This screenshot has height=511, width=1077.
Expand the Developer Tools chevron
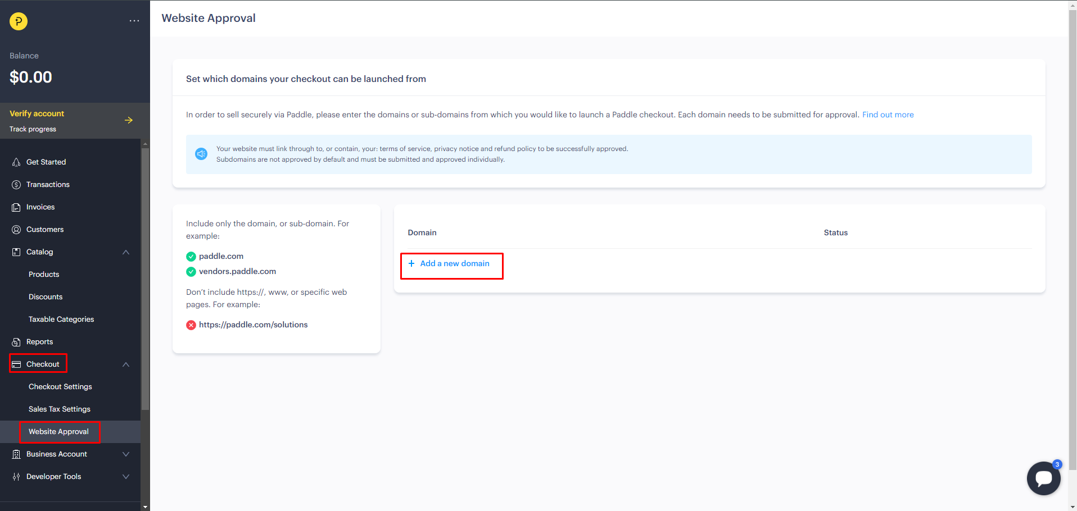(126, 477)
